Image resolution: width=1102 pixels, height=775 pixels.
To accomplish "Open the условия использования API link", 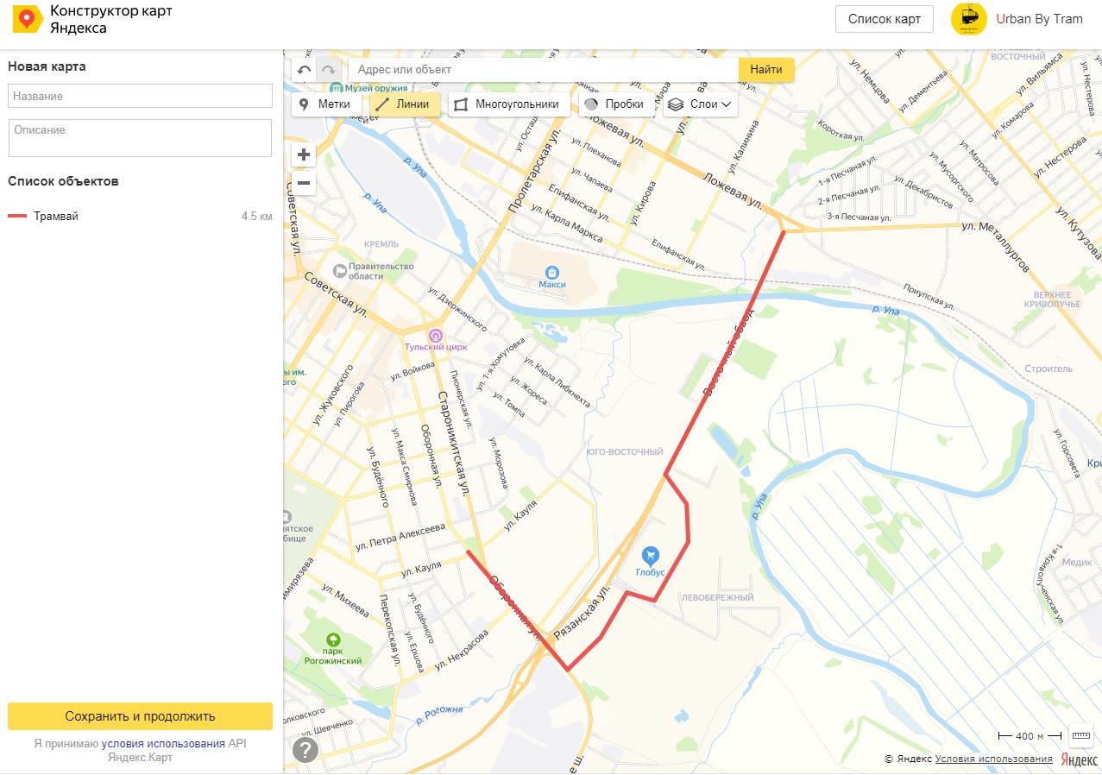I will 163,743.
